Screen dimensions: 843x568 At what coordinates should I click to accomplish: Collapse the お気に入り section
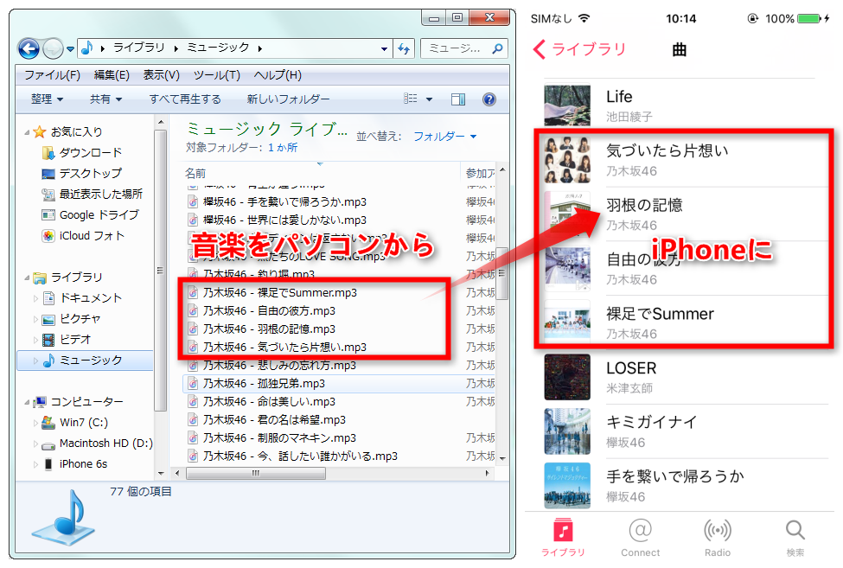27,131
